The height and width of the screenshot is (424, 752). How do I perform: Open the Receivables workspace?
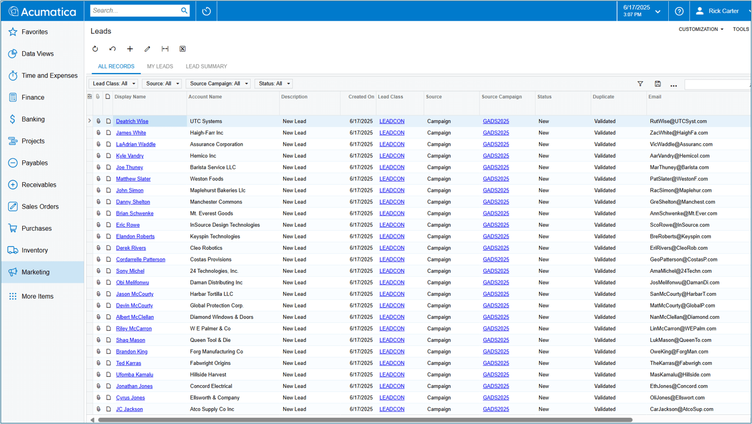[x=43, y=184]
